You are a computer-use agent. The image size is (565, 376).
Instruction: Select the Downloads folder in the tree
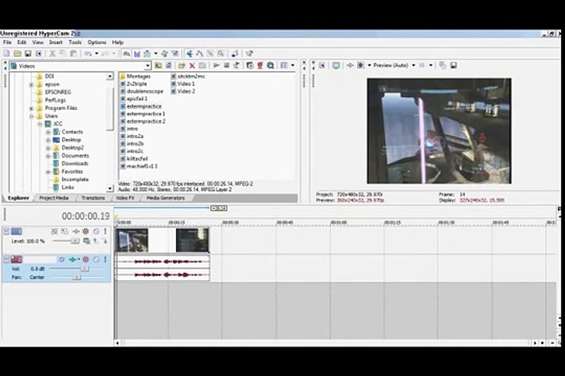(75, 163)
